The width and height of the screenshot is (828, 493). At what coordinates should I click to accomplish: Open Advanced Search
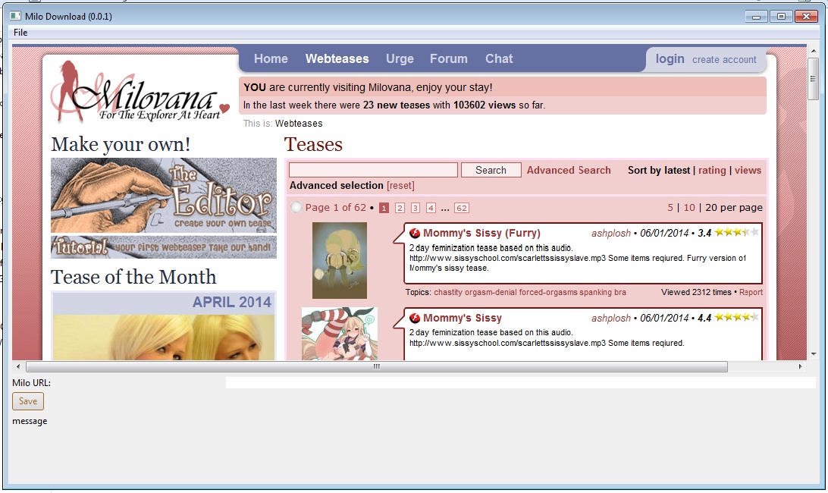tap(568, 170)
